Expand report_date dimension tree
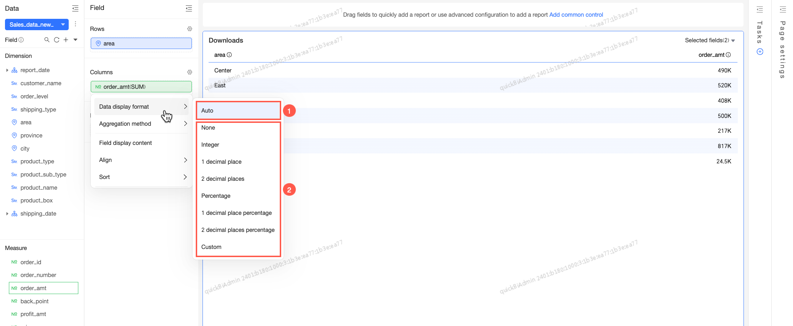The width and height of the screenshot is (793, 326). click(7, 70)
